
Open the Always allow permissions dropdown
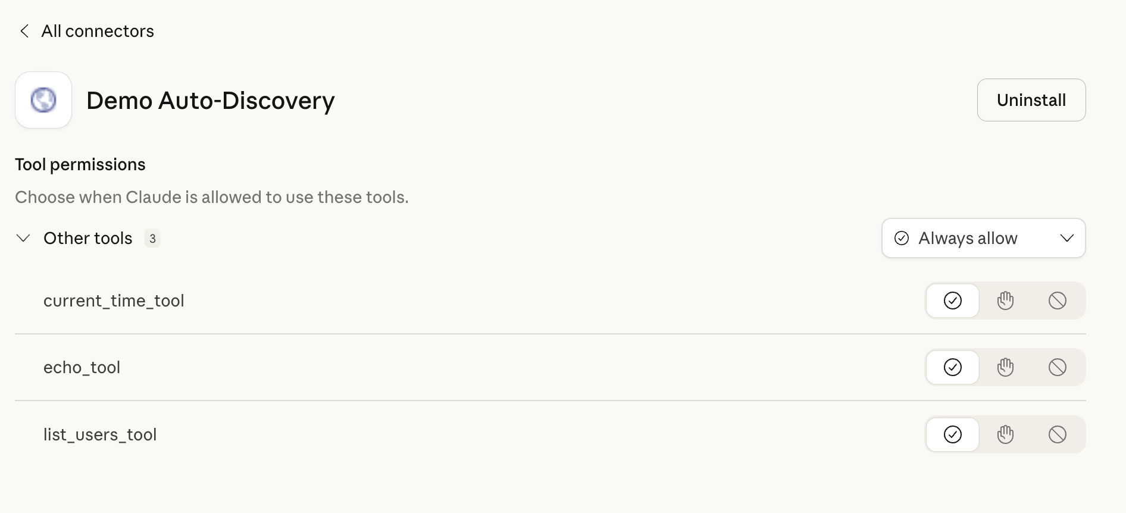coord(983,238)
